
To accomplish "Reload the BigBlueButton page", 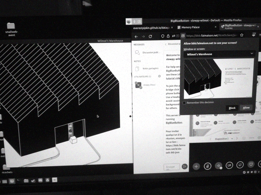I will tap(150, 36).
